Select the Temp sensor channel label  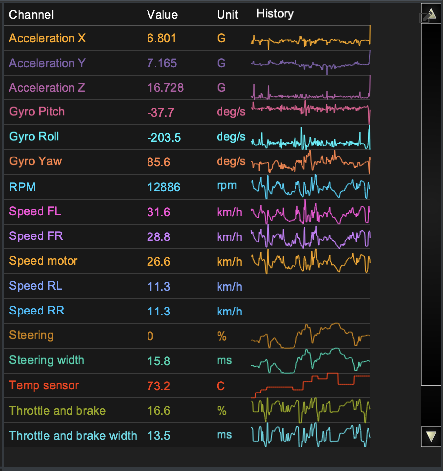[x=44, y=385]
